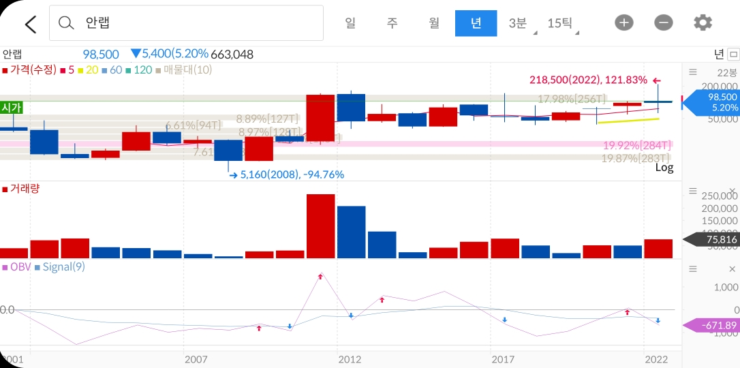Open chart settings gear icon
This screenshot has height=368, width=740.
click(703, 22)
